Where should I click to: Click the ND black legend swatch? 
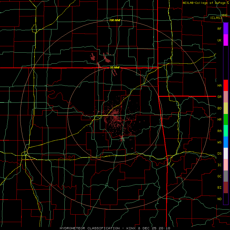(x=226, y=199)
